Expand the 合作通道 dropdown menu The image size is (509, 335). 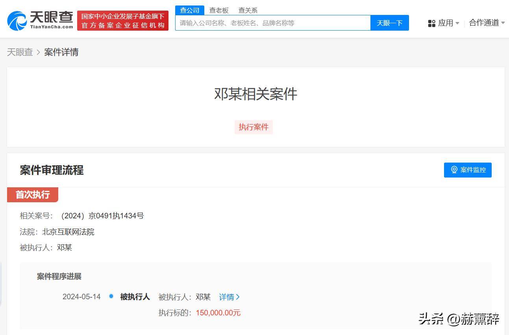coord(487,23)
